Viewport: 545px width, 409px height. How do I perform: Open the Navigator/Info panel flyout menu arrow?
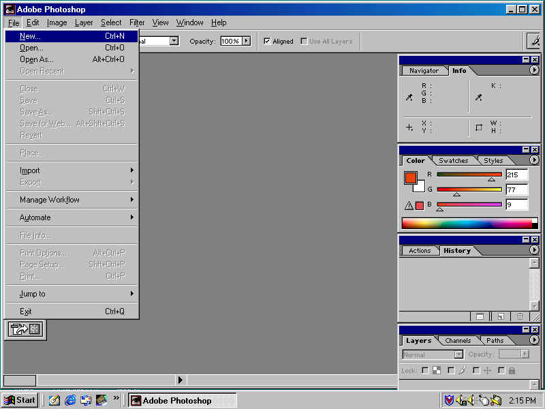(534, 70)
